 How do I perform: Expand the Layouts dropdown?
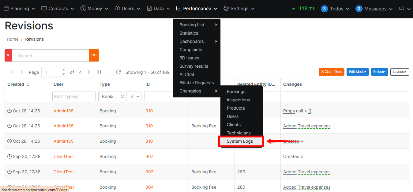(400, 72)
